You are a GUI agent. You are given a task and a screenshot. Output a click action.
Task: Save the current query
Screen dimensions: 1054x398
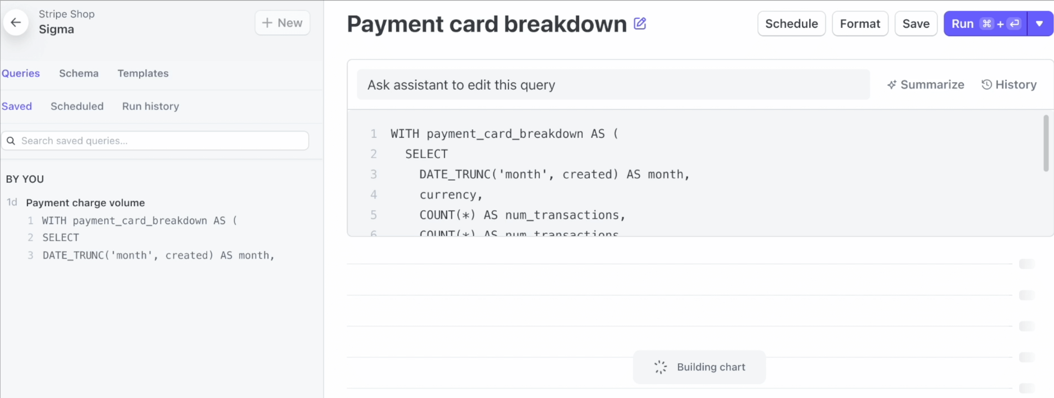coord(916,24)
